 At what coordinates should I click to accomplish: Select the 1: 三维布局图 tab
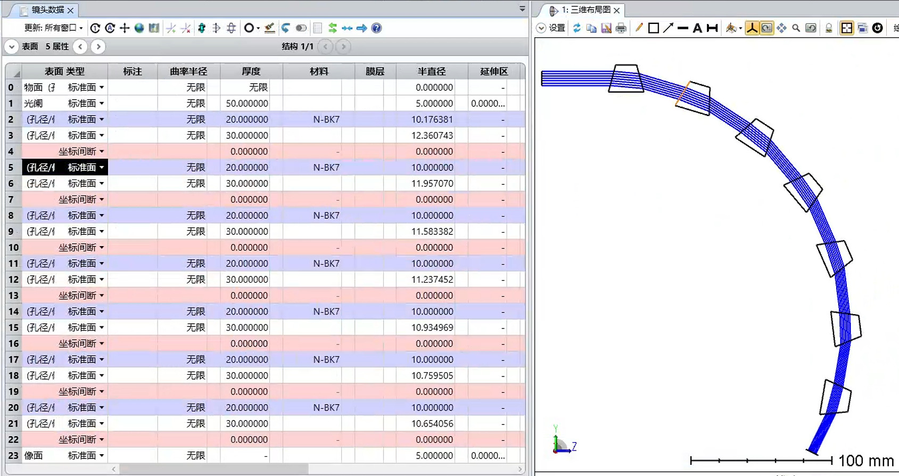[x=585, y=10]
